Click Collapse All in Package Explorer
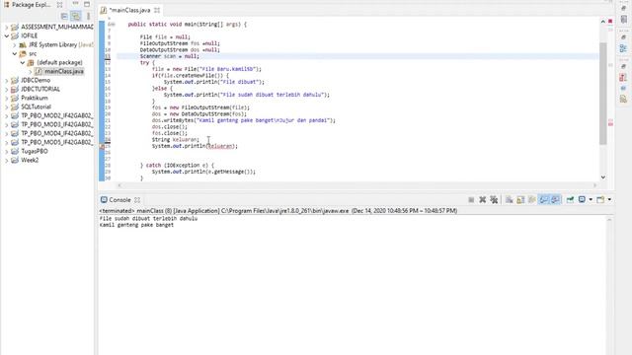The width and height of the screenshot is (632, 355). 64,16
